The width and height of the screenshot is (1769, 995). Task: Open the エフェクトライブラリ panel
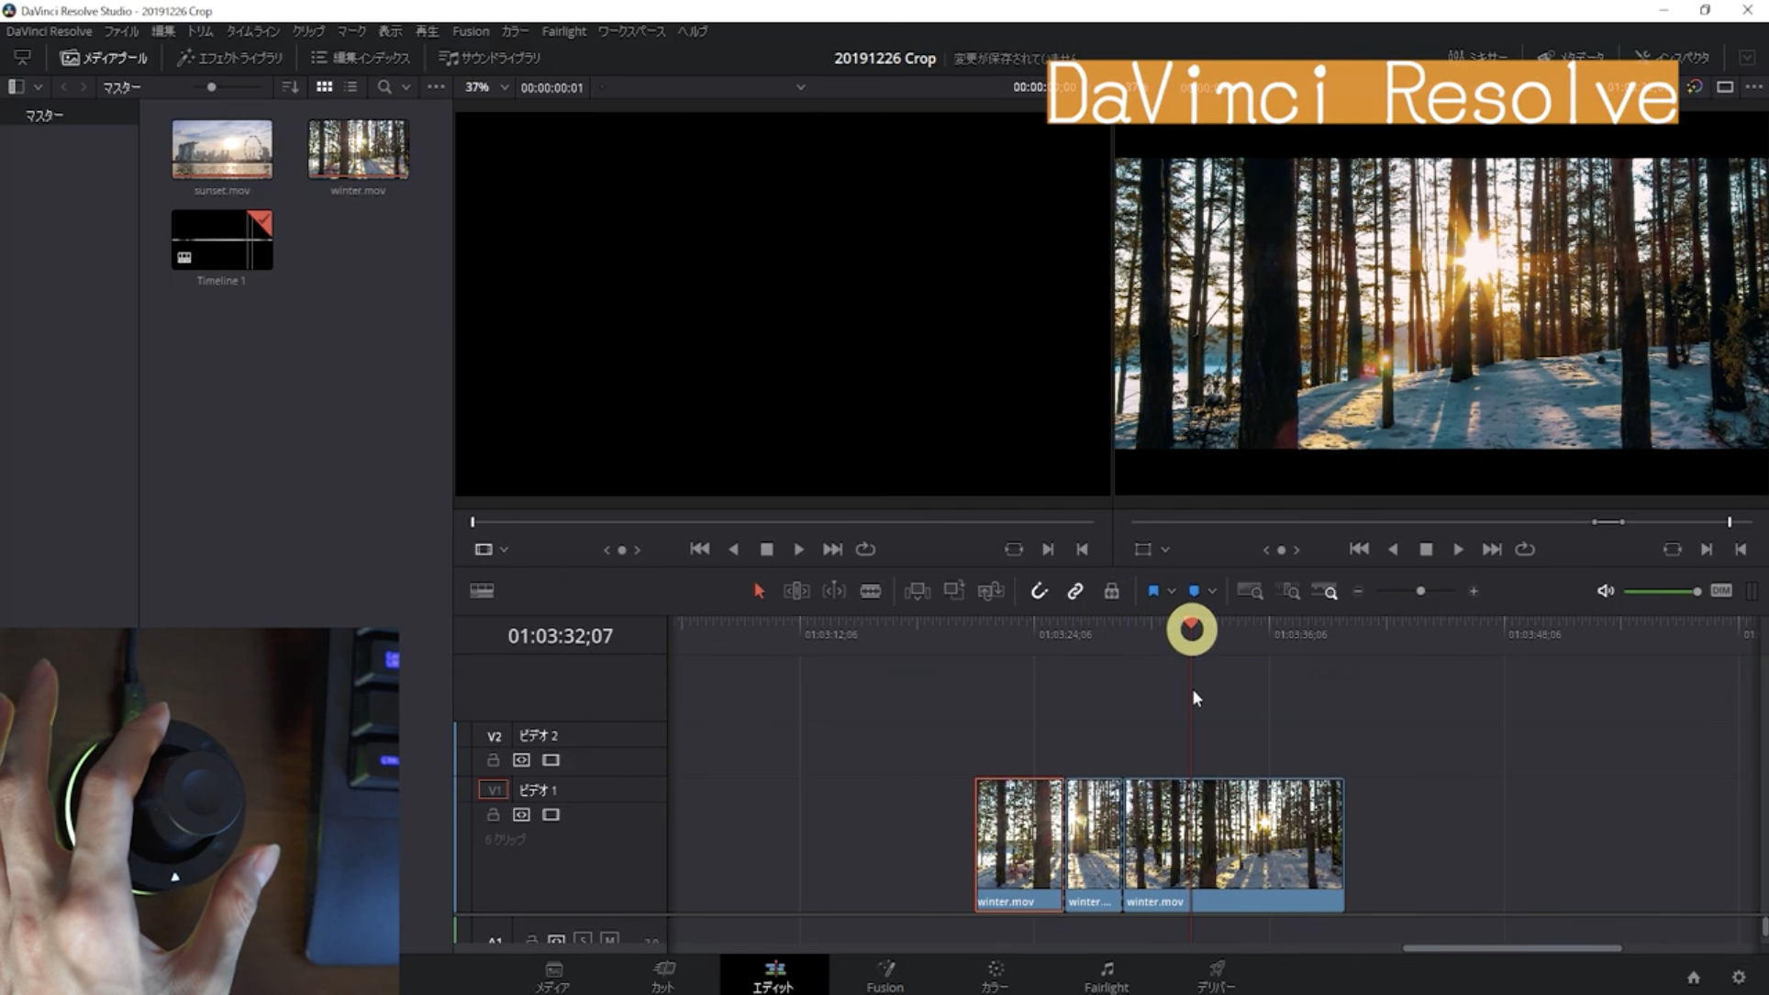click(229, 57)
